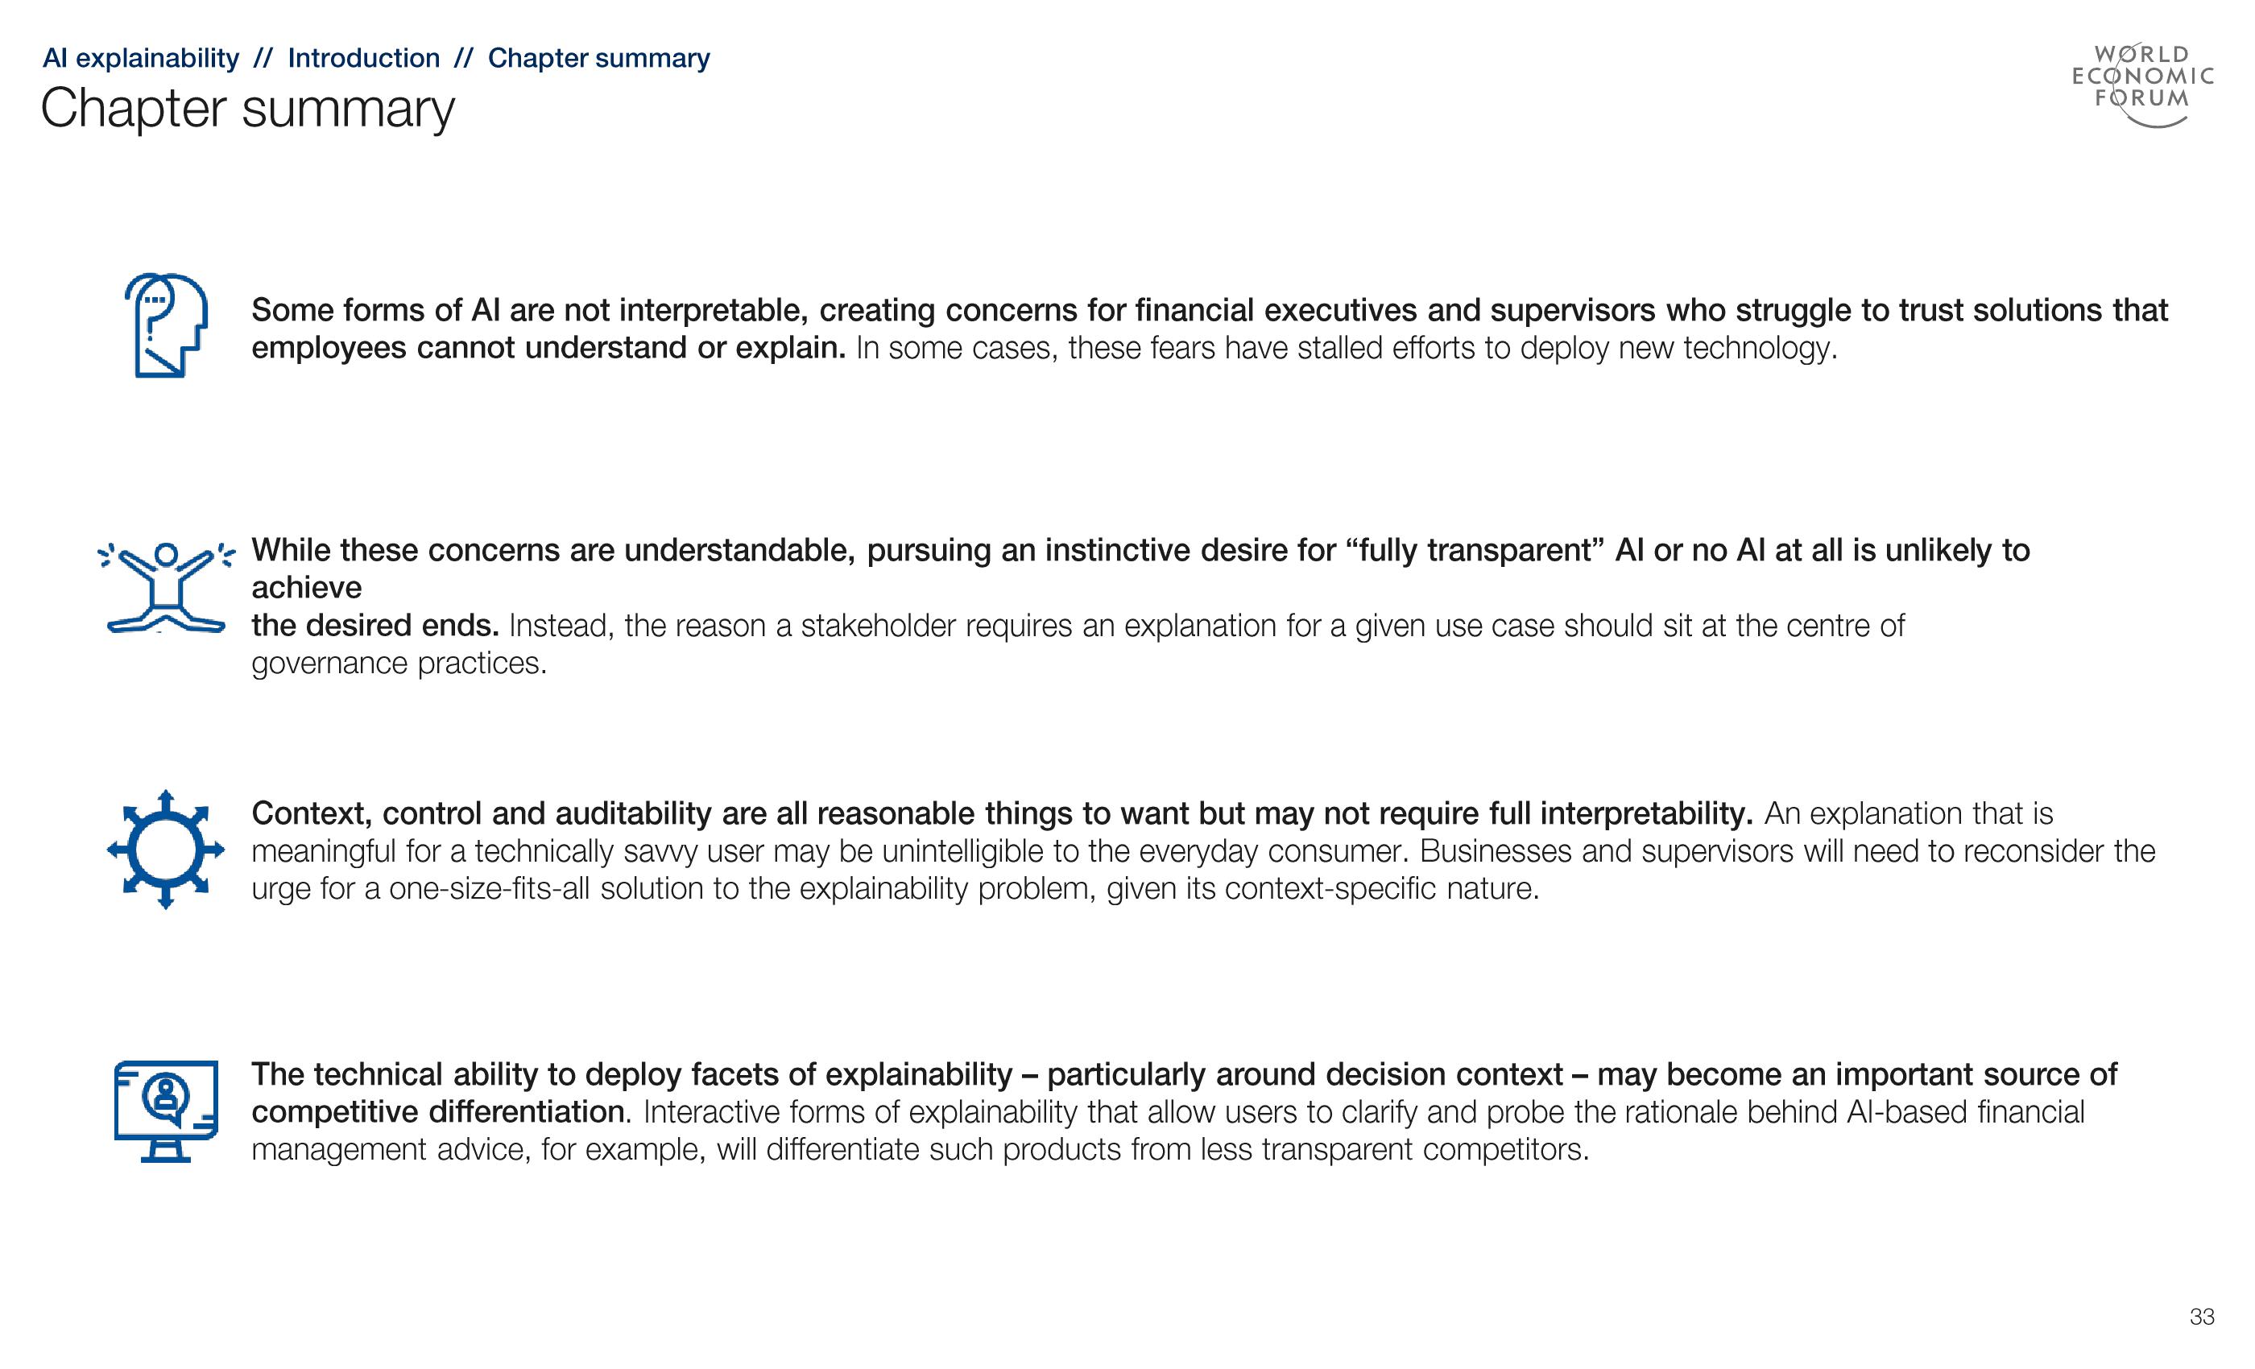Click the sentence 'Businesses and supervisors will need to reconsider'

[x=1786, y=852]
